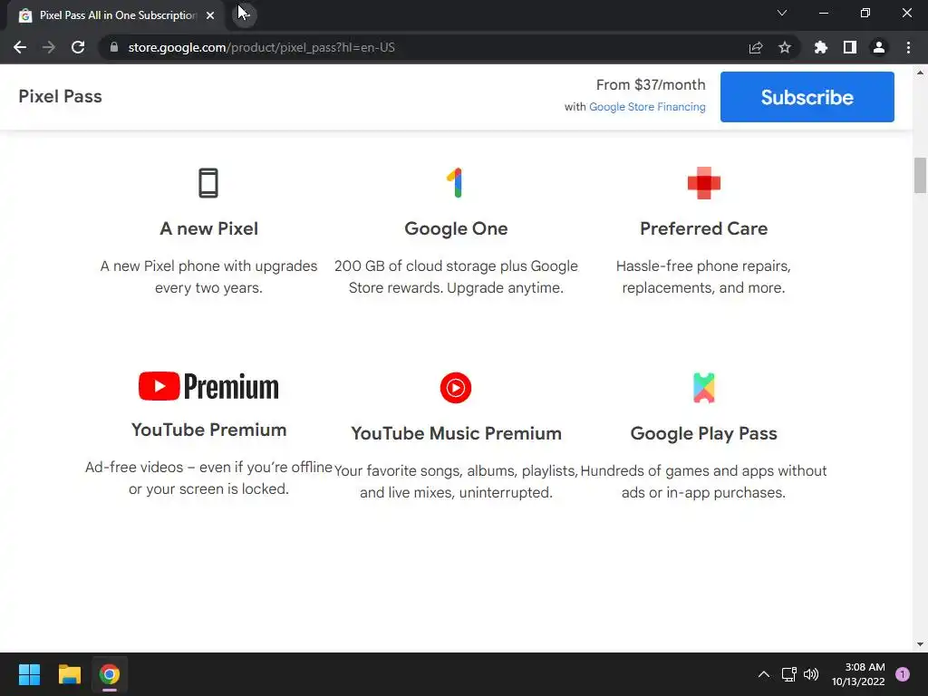Select the 'Preferred Care' heading
928x696 pixels.
point(703,228)
